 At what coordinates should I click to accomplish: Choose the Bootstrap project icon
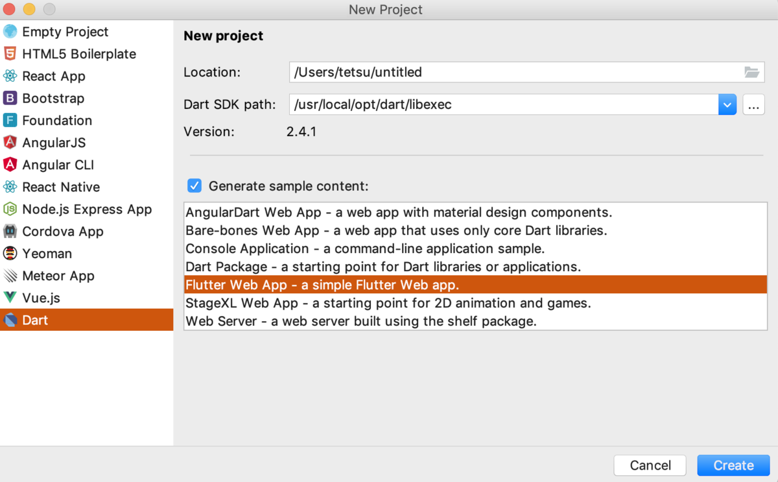pyautogui.click(x=10, y=98)
